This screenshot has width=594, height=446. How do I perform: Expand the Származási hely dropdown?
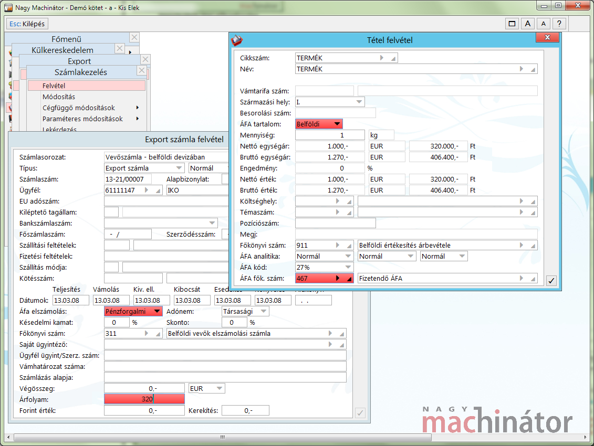coord(359,102)
